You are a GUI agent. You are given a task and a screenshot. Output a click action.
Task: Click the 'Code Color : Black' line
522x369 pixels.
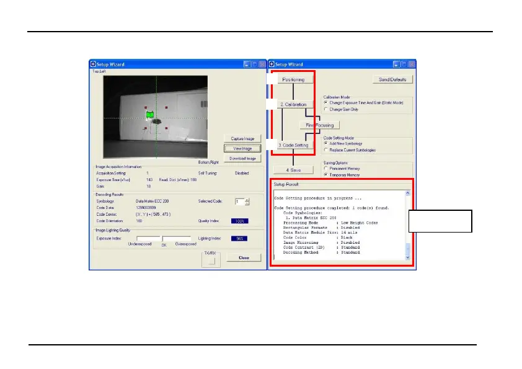(317, 238)
